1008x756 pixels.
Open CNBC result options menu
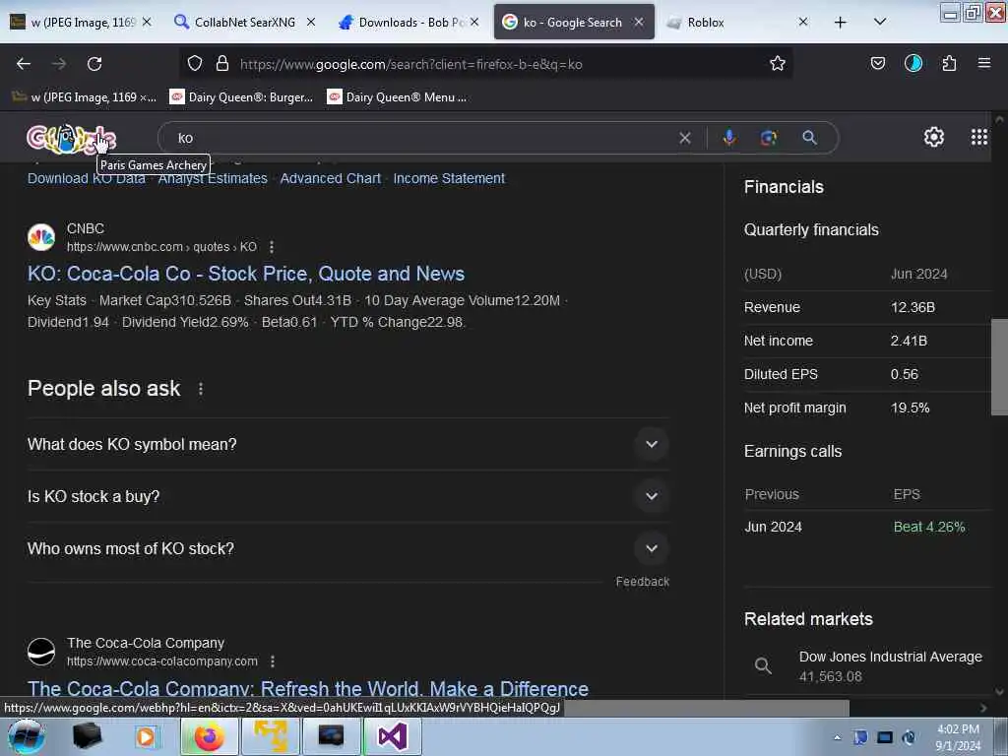point(272,247)
